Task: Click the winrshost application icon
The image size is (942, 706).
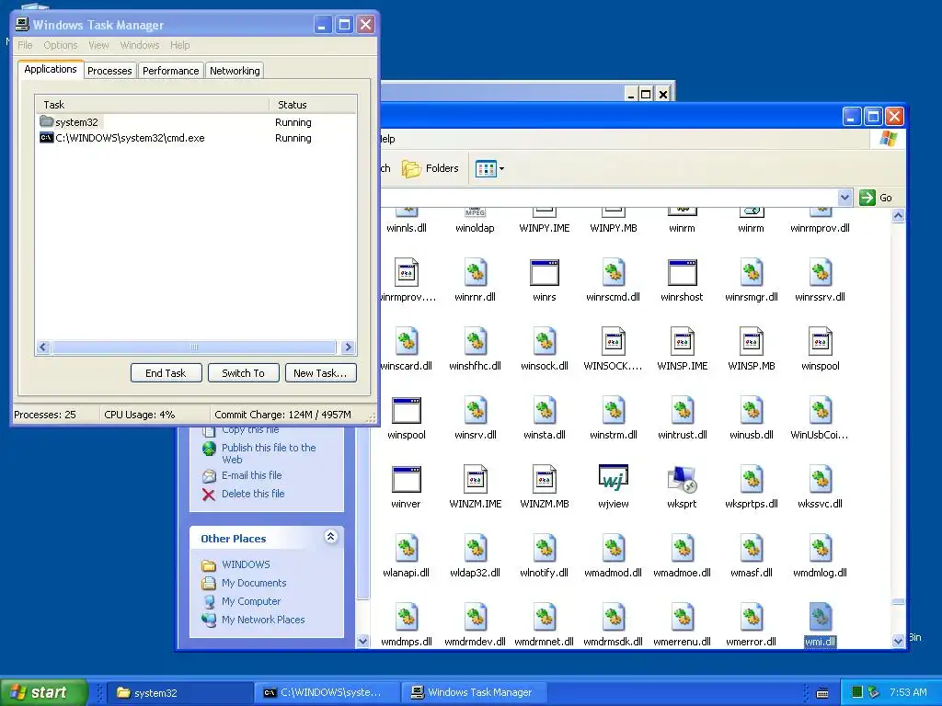Action: tap(682, 272)
